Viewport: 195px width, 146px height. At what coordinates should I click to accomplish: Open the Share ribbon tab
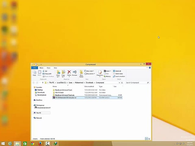(48, 68)
